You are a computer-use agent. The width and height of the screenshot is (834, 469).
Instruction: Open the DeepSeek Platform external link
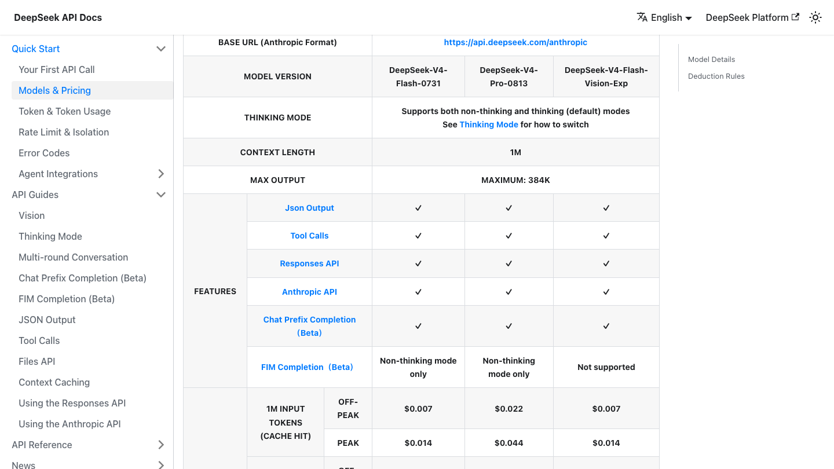tap(752, 17)
